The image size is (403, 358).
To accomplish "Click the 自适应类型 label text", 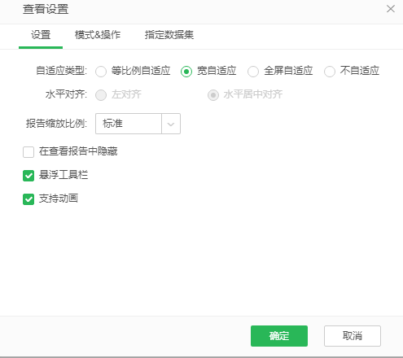I will [62, 71].
